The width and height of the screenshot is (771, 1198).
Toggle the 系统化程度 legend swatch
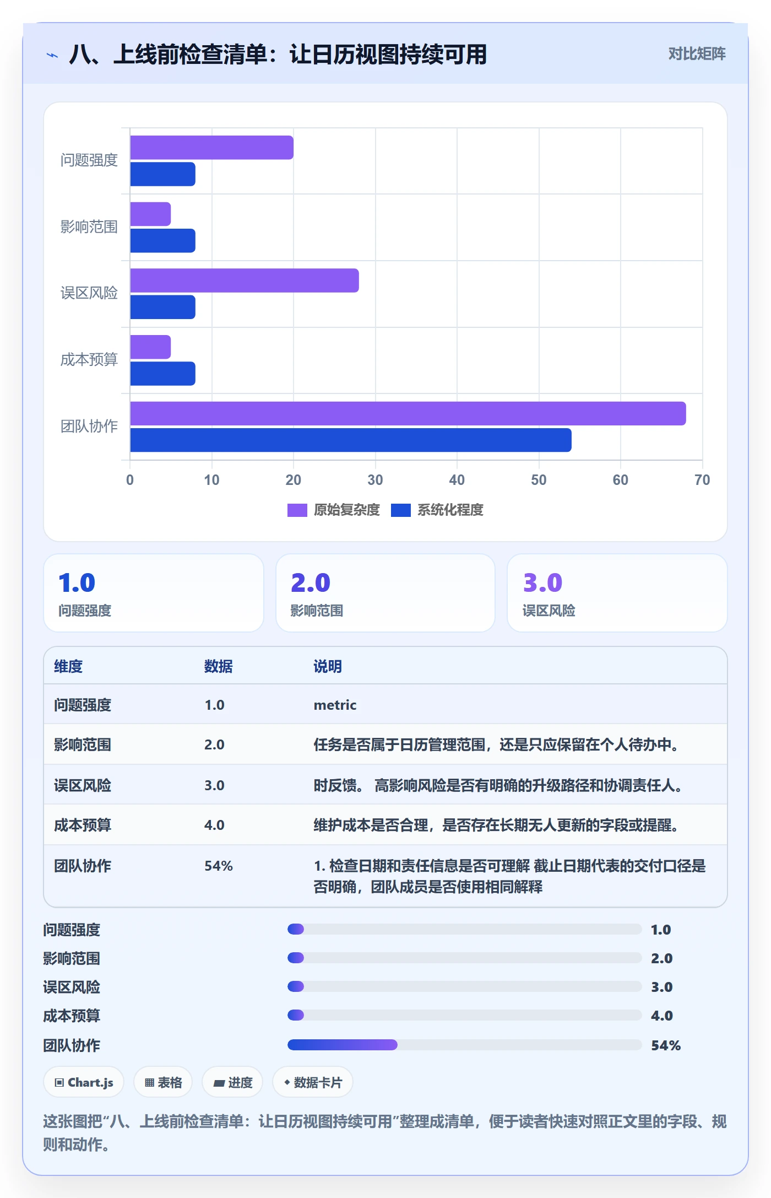tap(400, 510)
